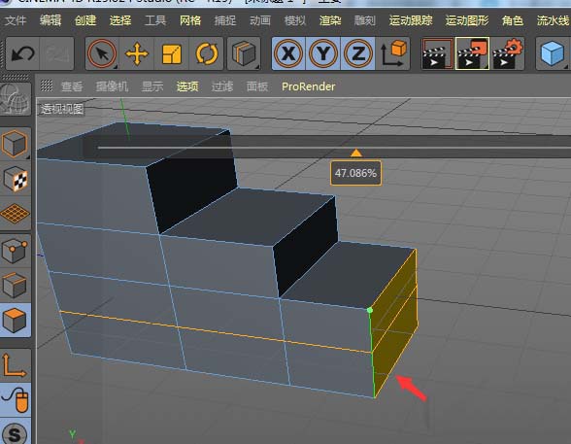Screen dimensions: 571x444
Task: Open the 运动图形 menu
Action: pos(467,20)
